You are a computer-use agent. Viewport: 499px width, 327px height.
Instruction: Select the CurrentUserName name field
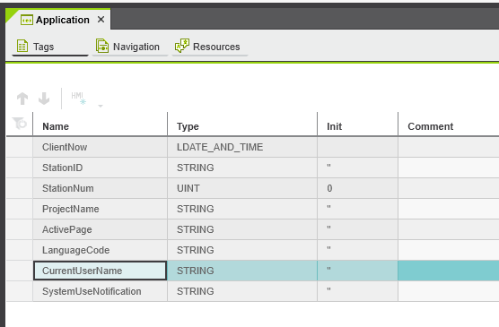100,271
